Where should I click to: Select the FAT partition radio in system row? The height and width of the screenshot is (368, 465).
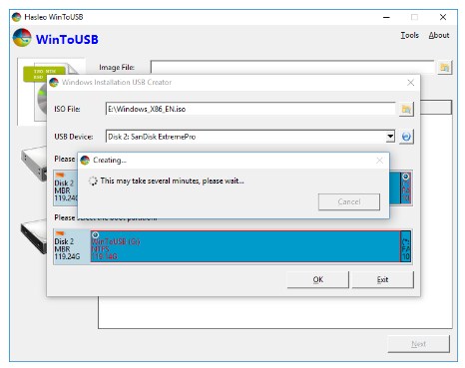pos(405,177)
